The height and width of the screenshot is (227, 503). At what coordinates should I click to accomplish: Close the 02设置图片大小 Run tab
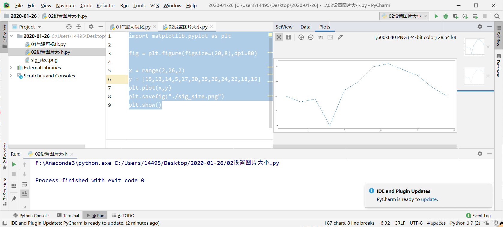(x=72, y=154)
